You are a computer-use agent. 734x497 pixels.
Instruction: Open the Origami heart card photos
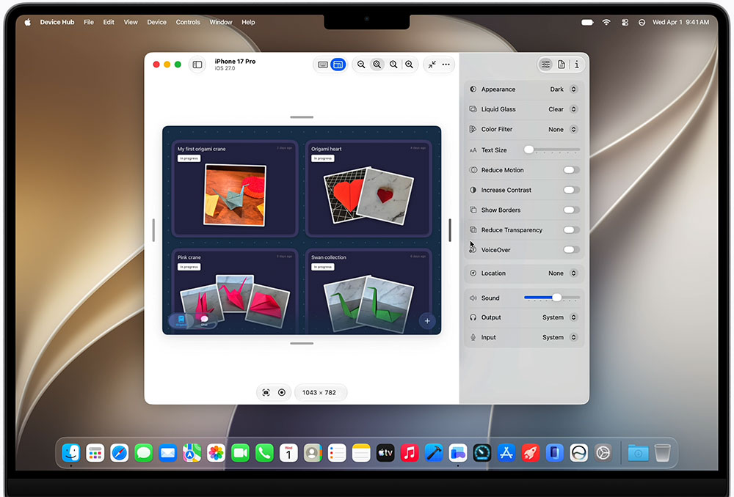tap(369, 195)
